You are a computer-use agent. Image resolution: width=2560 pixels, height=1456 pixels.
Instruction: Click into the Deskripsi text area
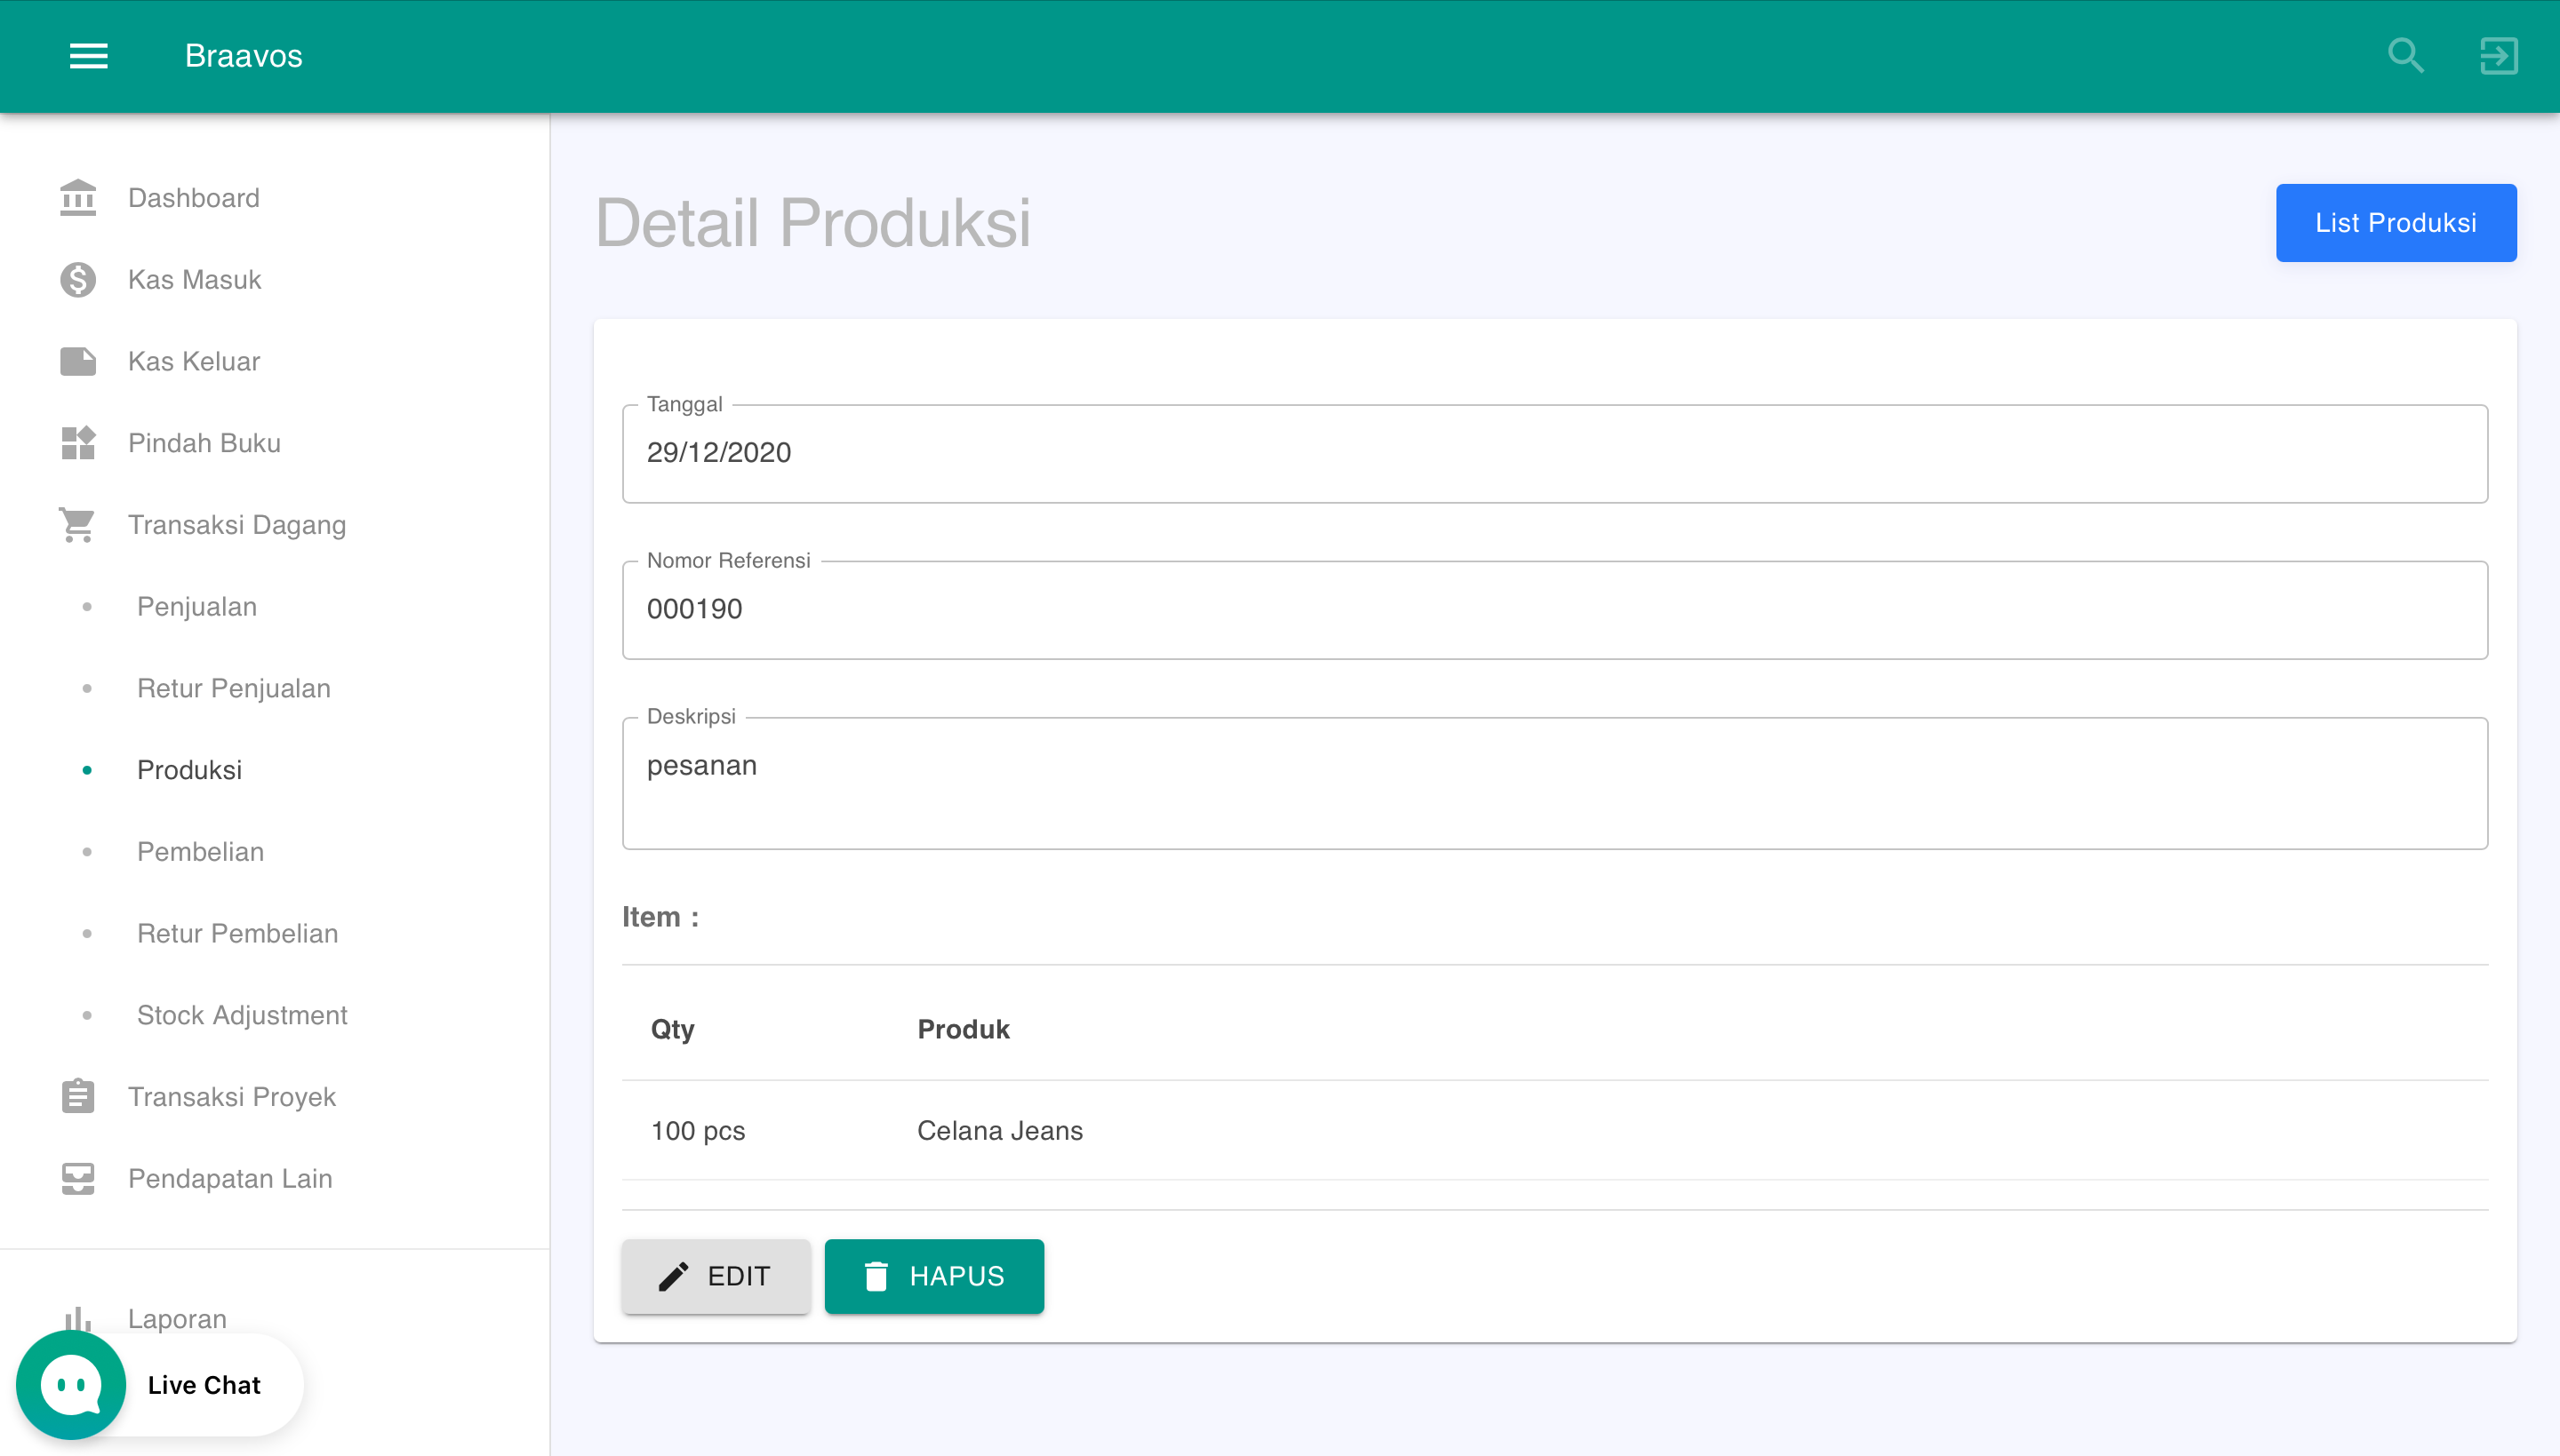1554,784
